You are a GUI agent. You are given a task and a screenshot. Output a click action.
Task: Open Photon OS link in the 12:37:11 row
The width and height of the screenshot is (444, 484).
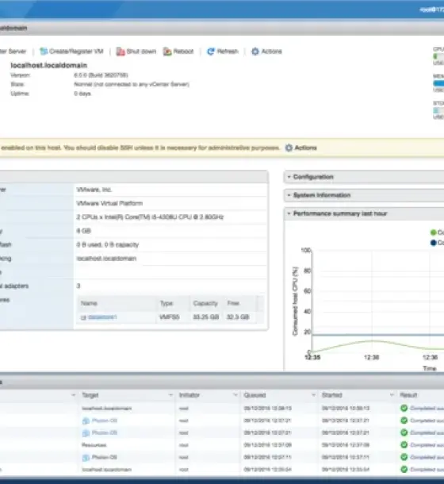105,457
